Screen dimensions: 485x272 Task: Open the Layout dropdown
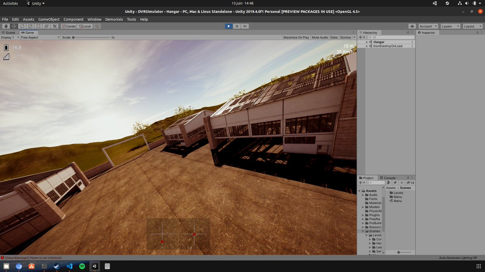pyautogui.click(x=472, y=26)
